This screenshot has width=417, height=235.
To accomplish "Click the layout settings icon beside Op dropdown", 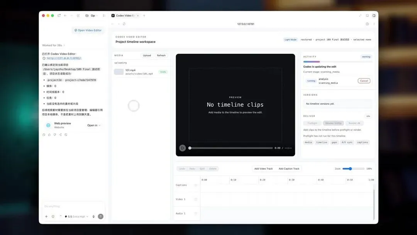I will click(x=104, y=15).
